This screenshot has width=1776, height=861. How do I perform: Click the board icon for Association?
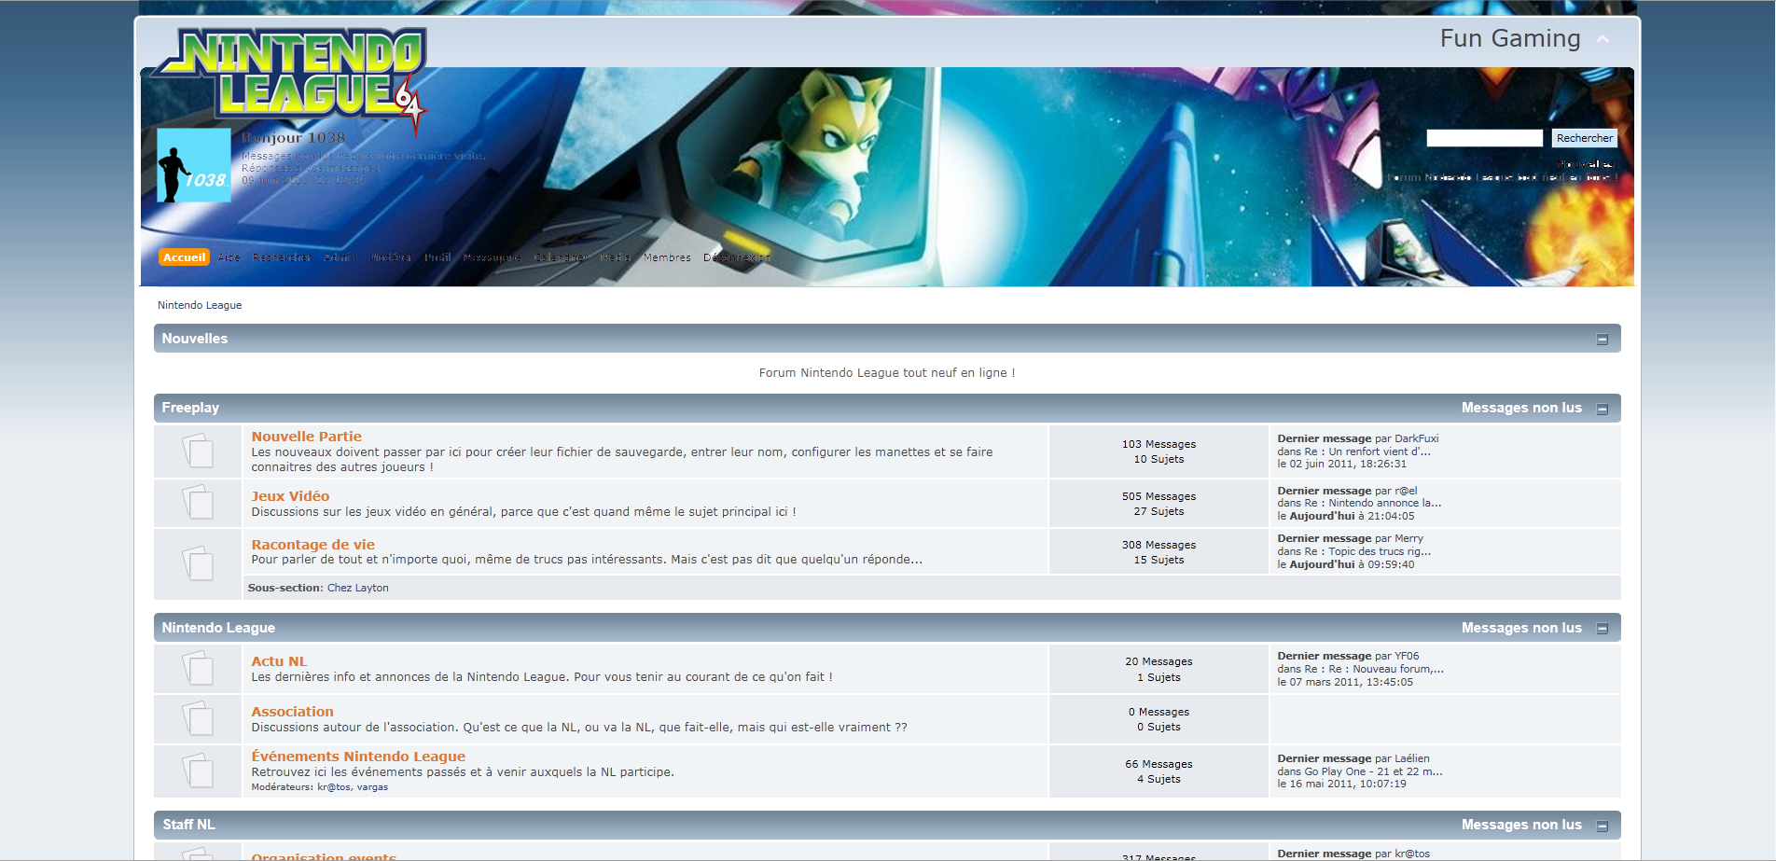(197, 718)
